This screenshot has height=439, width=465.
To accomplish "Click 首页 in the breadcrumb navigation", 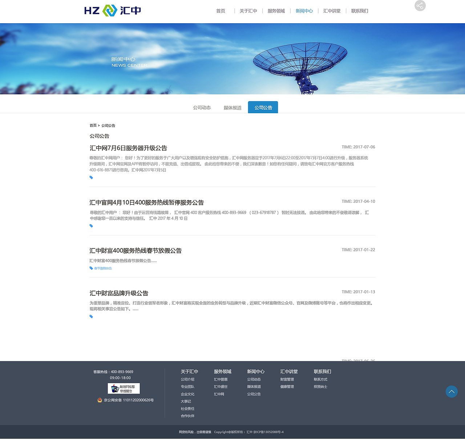I will coord(93,125).
